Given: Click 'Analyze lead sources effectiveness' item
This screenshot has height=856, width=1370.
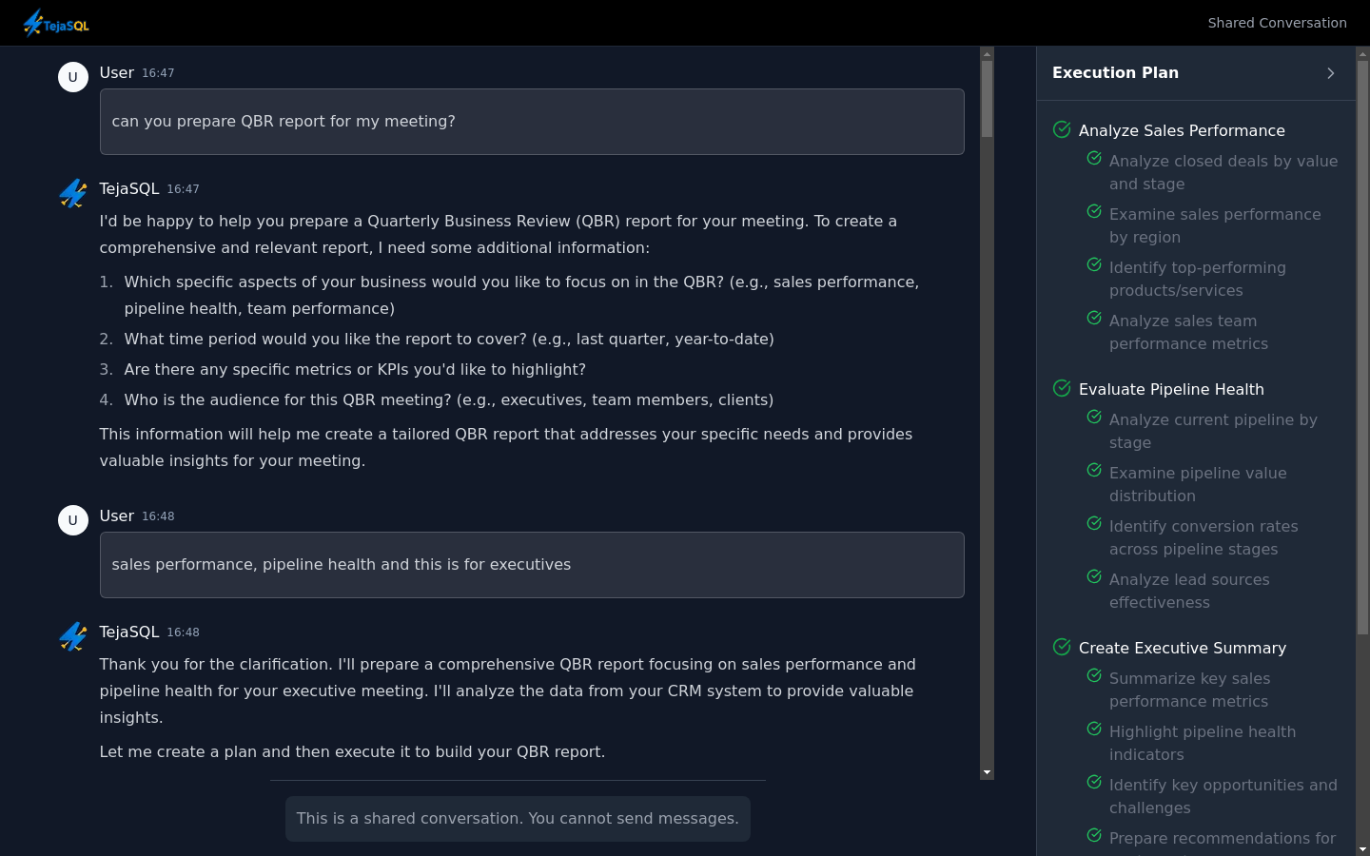Looking at the screenshot, I should pos(1189,591).
